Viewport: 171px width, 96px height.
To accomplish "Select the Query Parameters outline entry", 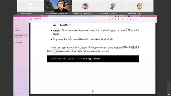I will pos(19,42).
